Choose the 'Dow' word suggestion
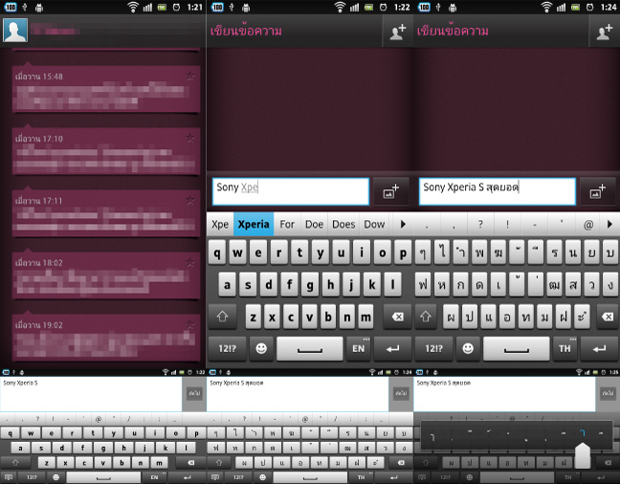This screenshot has width=620, height=484. click(x=374, y=224)
